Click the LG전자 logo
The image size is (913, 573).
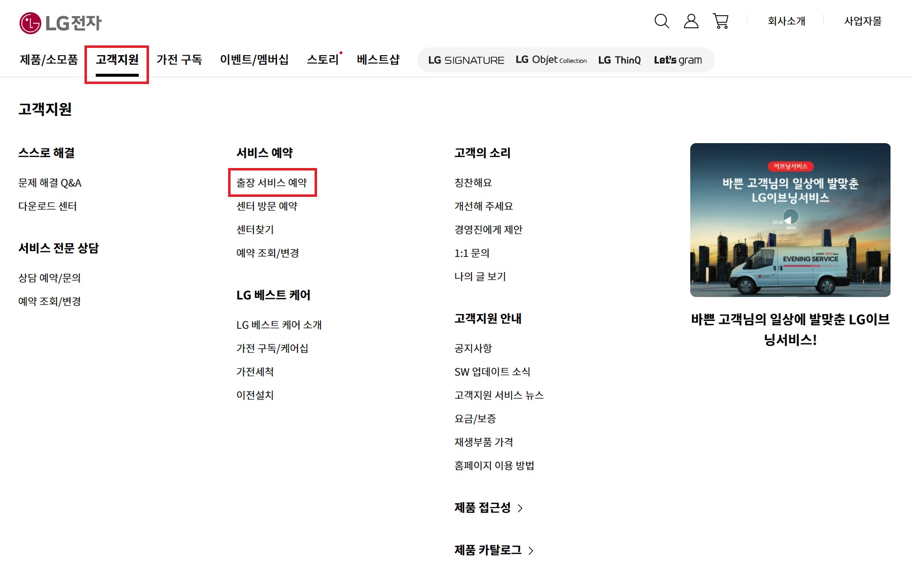pyautogui.click(x=61, y=23)
